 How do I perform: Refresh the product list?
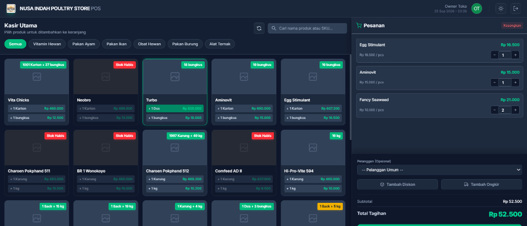(259, 28)
